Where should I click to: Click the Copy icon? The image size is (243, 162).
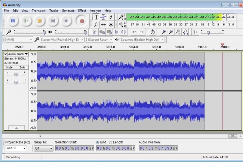pyautogui.click(x=102, y=32)
